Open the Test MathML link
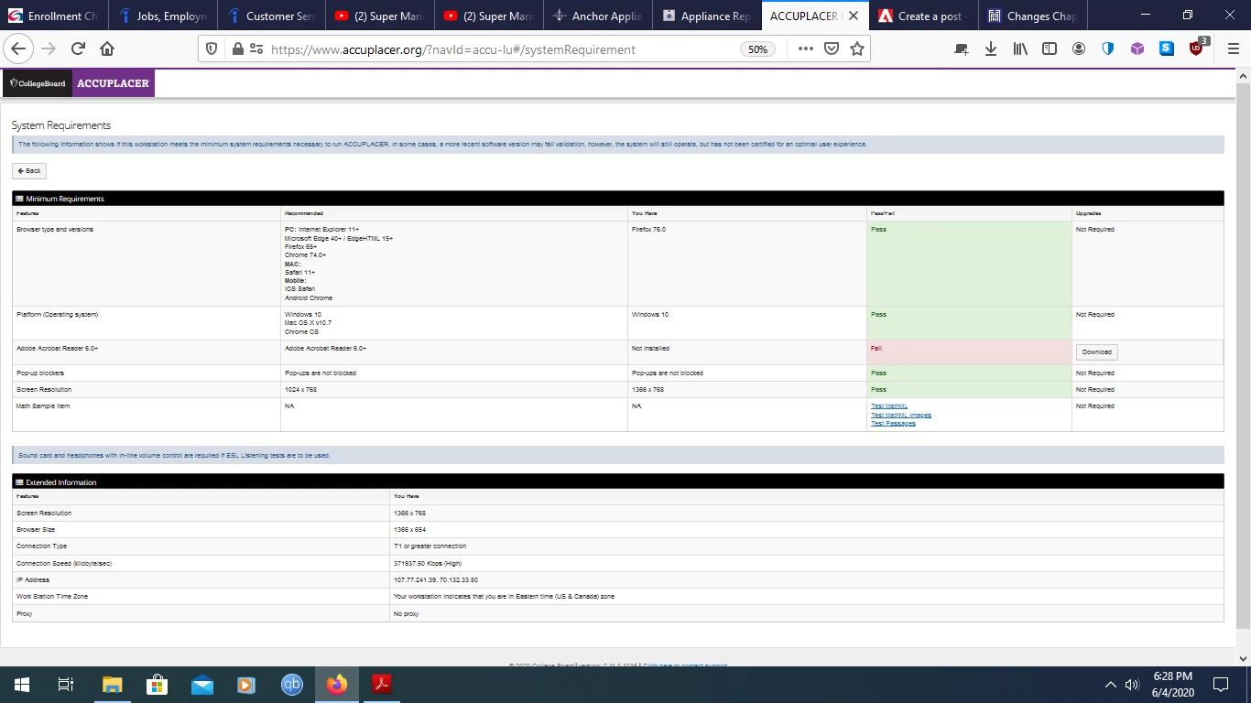The width and height of the screenshot is (1251, 703). point(889,406)
